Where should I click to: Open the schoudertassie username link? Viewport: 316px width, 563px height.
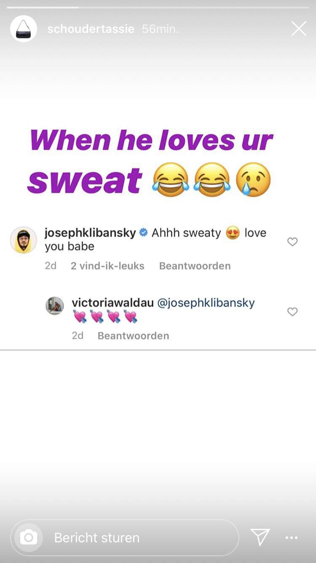coord(91,29)
